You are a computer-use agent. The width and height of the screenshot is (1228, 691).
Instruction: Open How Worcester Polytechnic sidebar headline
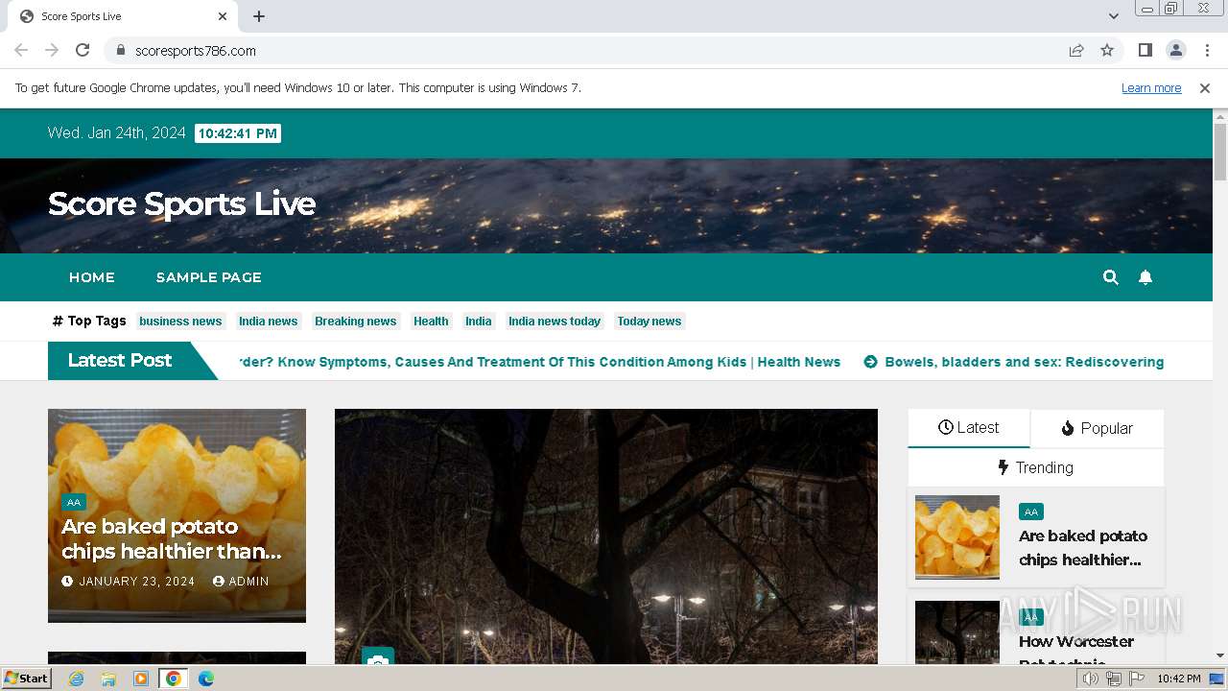click(1076, 651)
